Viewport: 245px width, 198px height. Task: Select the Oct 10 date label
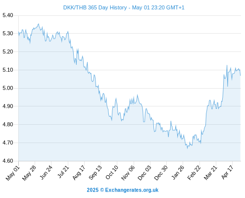pos(112,172)
